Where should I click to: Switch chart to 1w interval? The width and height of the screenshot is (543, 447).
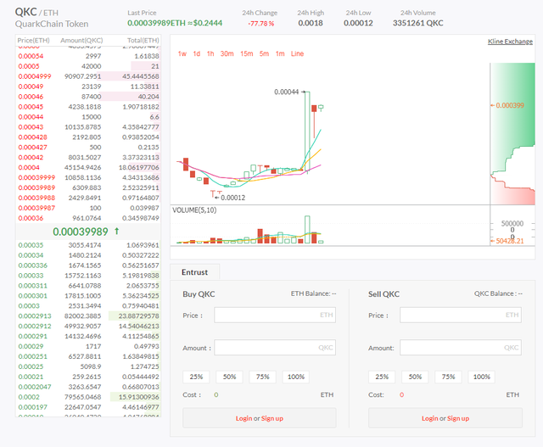pyautogui.click(x=182, y=53)
